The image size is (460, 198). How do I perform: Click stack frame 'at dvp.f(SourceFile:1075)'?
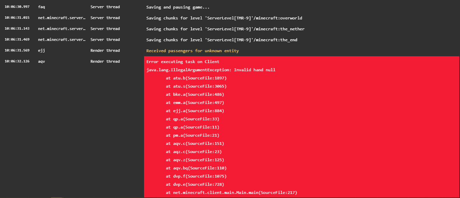click(196, 176)
